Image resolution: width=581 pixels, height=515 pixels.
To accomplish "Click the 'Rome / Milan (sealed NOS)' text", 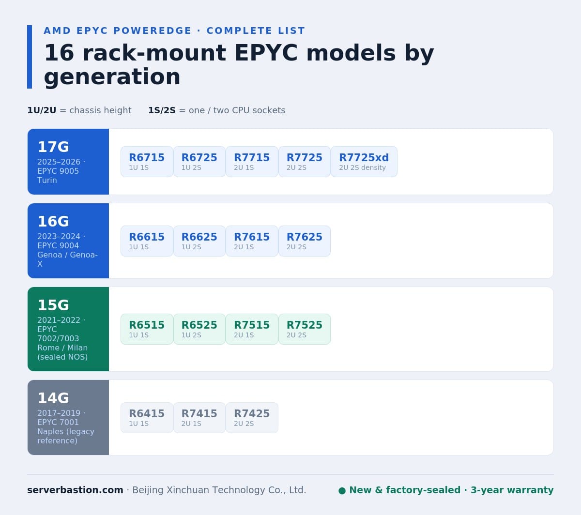I will [62, 352].
